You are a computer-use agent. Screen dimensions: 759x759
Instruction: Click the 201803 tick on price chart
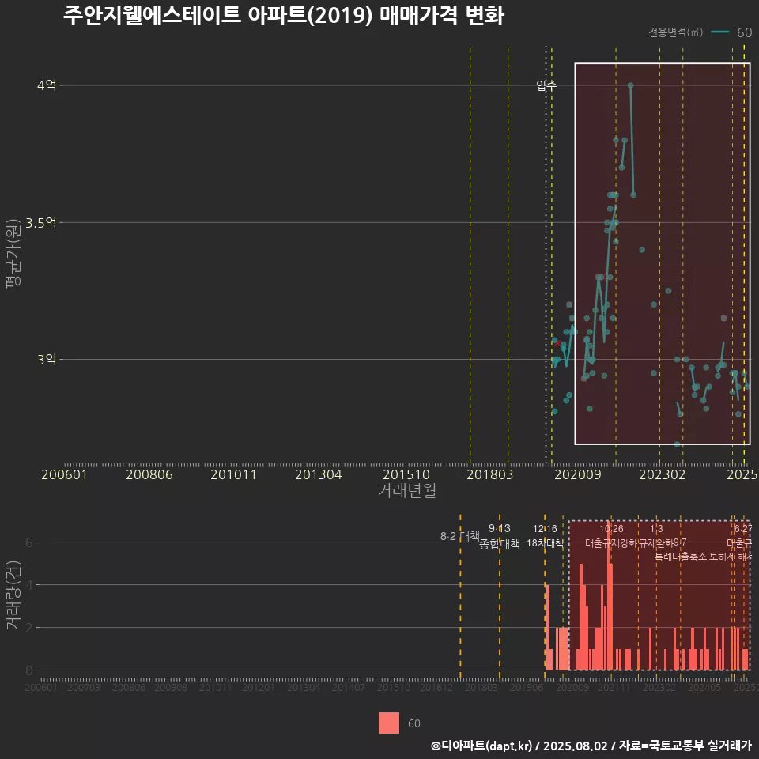490,474
